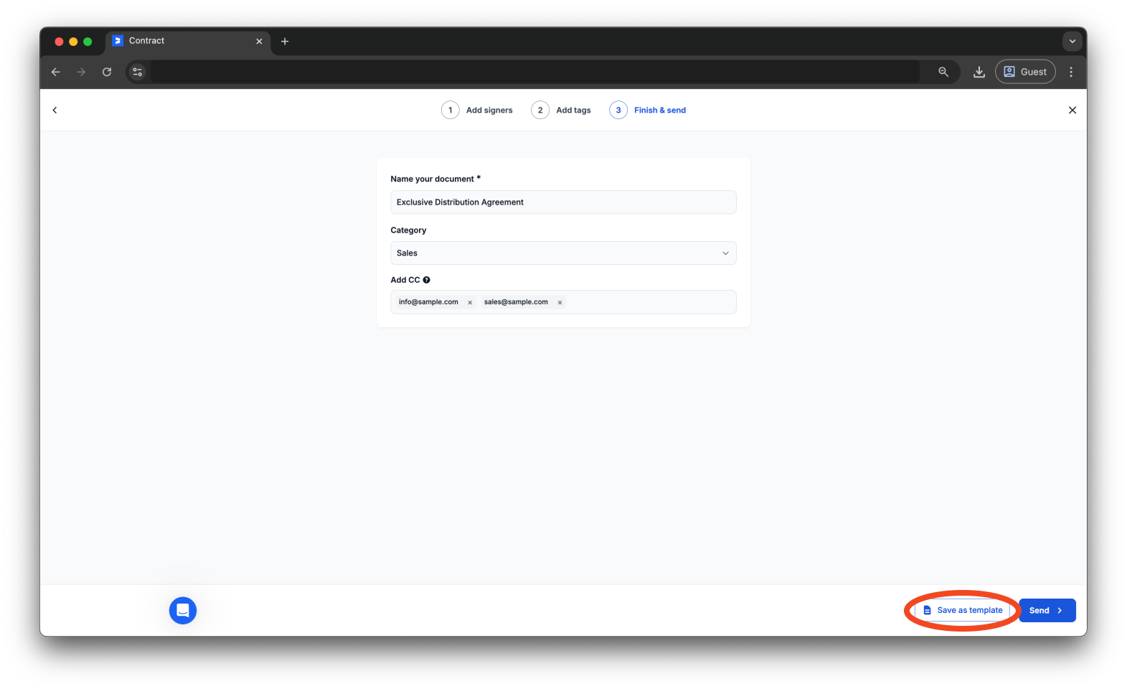Click the Send button

(x=1047, y=610)
